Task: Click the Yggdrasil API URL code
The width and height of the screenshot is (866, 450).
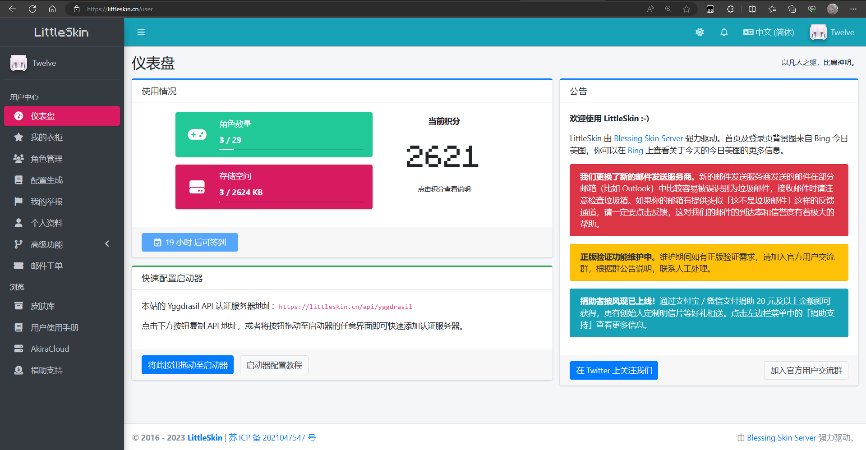Action: click(345, 307)
